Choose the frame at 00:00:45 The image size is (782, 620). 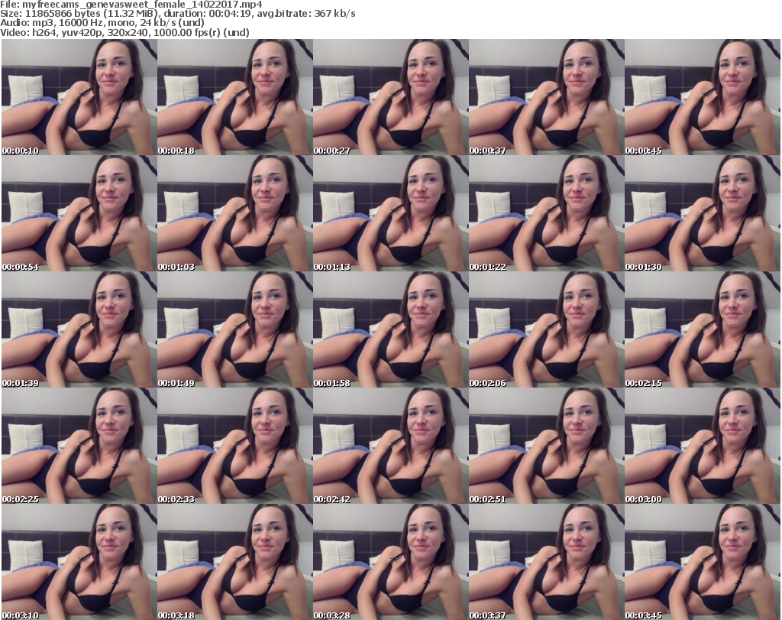703,97
